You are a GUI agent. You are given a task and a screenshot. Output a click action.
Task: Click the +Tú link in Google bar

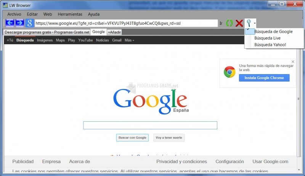pyautogui.click(x=10, y=40)
